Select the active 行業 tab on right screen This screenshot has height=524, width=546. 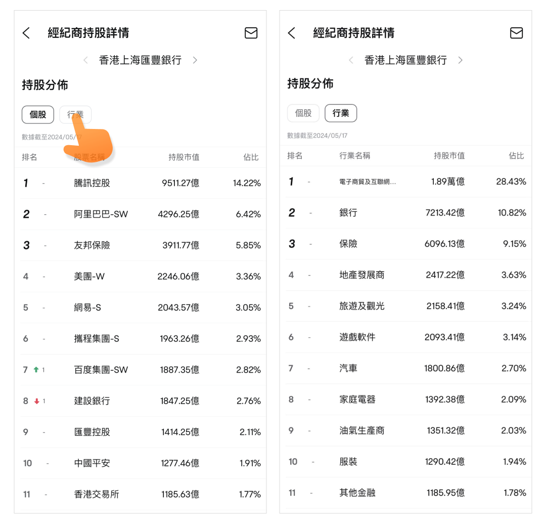341,113
